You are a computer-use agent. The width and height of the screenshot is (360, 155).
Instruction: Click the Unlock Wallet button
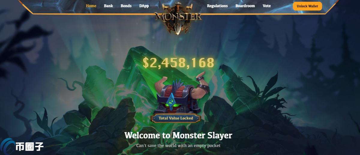point(307,6)
